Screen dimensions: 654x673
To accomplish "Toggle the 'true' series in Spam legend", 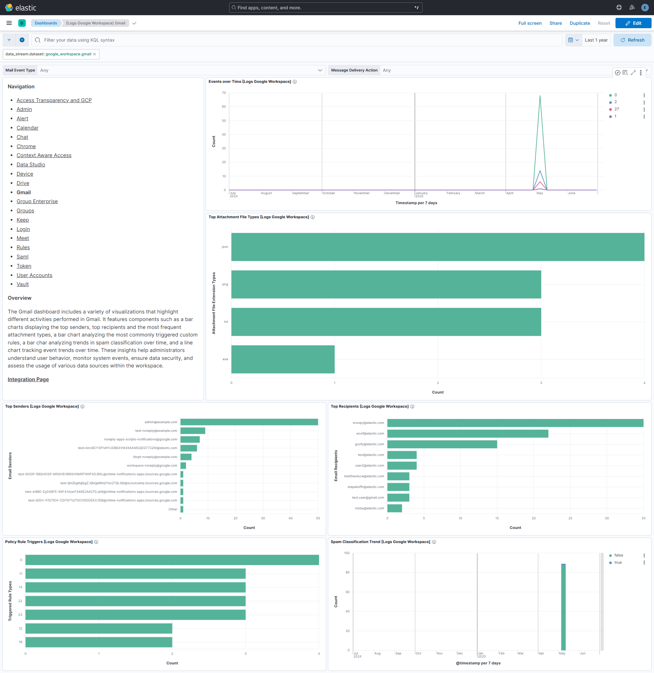I will tap(618, 562).
